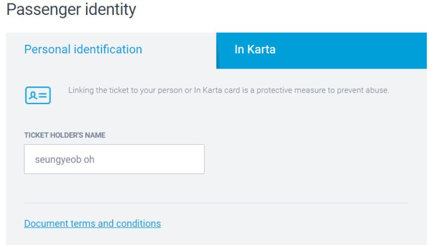Screen dimensions: 429x245
Task: Click empty space right of name field
Action: coord(306,159)
